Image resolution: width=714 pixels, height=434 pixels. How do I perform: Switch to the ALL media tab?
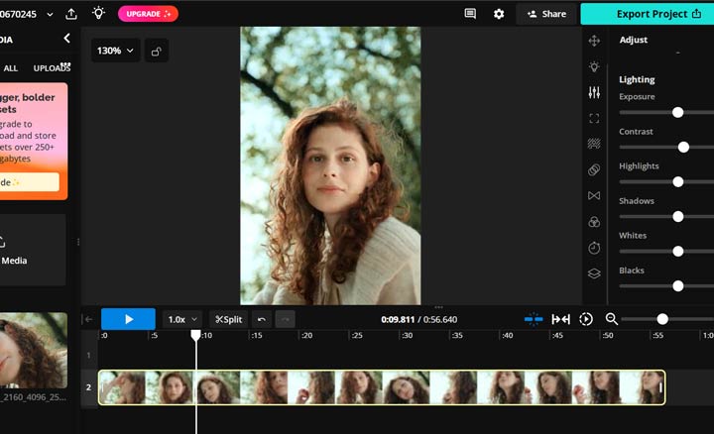pos(10,68)
